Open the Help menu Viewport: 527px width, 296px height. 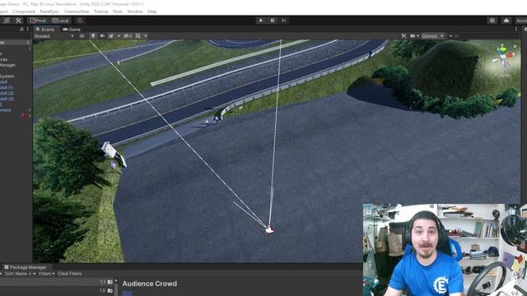point(152,12)
